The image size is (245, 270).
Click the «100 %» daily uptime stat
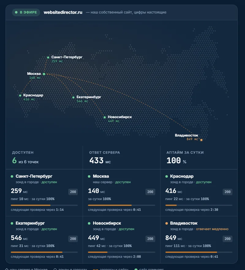(176, 161)
